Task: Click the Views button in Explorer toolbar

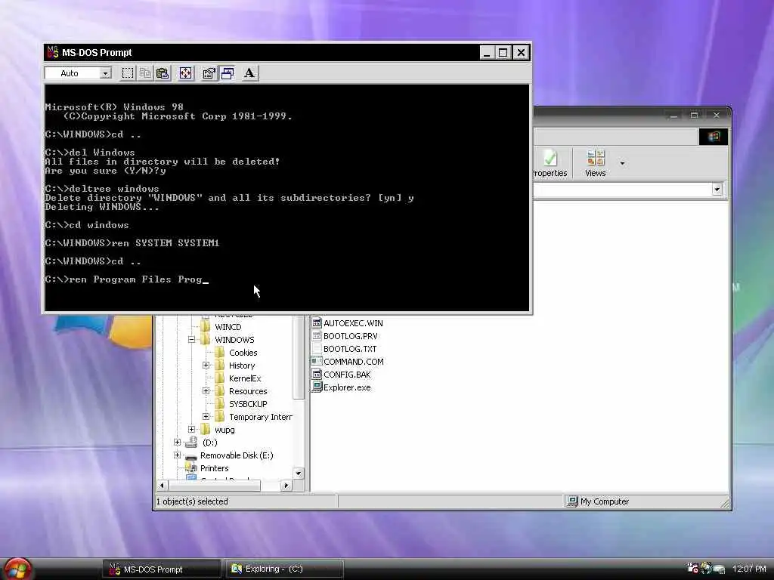Action: [x=596, y=164]
